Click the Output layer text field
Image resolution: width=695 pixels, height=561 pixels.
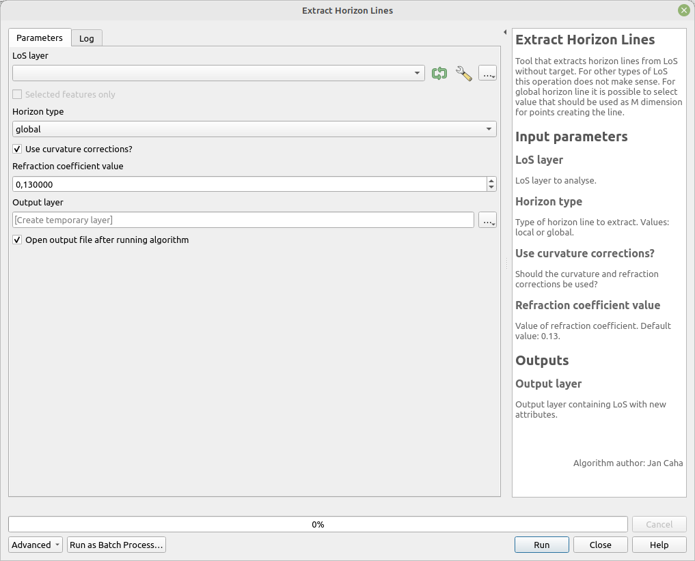click(x=243, y=220)
